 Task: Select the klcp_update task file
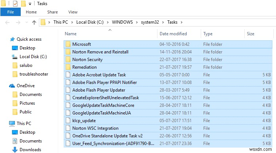pos(84,121)
